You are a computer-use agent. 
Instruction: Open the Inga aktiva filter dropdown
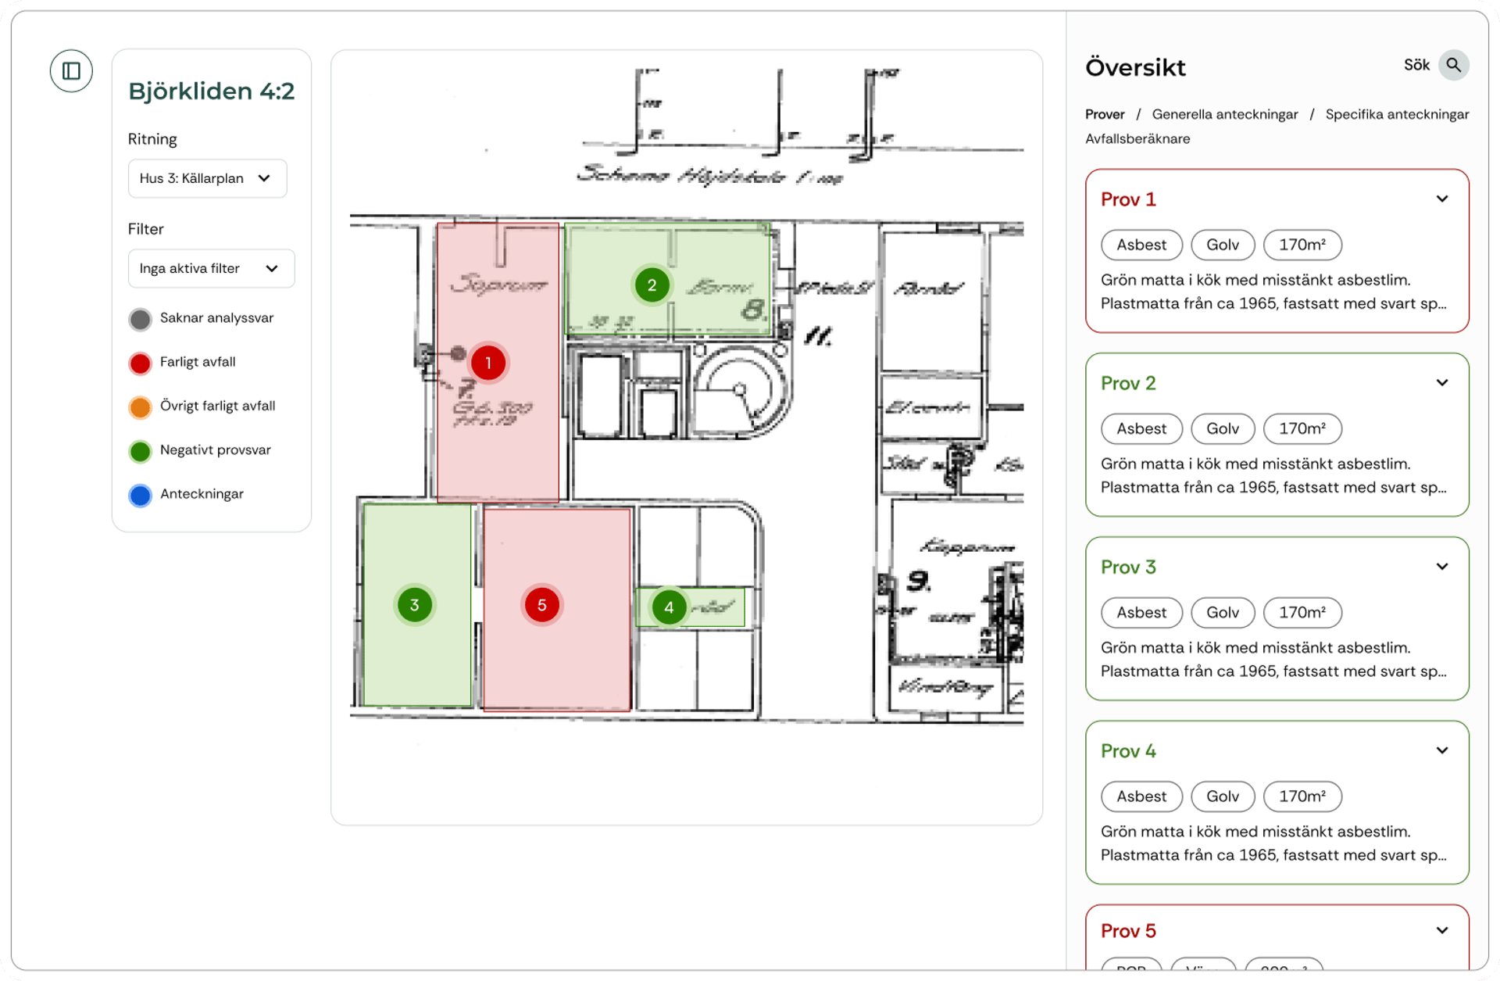pyautogui.click(x=211, y=268)
